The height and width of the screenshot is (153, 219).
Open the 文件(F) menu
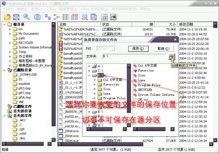pyautogui.click(x=8, y=9)
